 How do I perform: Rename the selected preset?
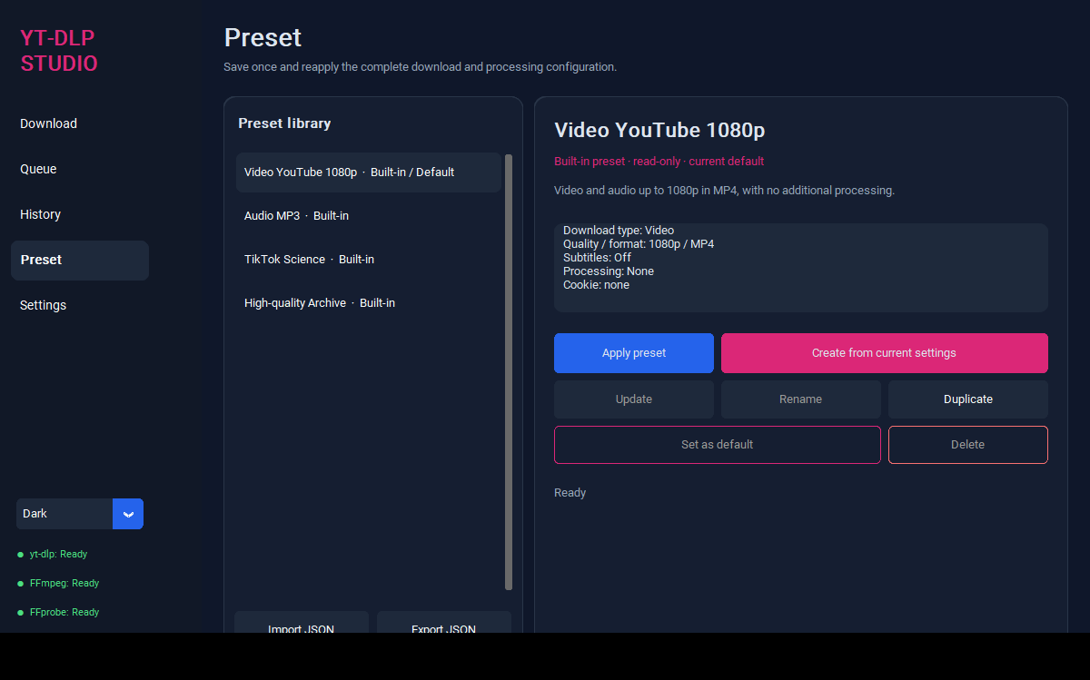801,399
